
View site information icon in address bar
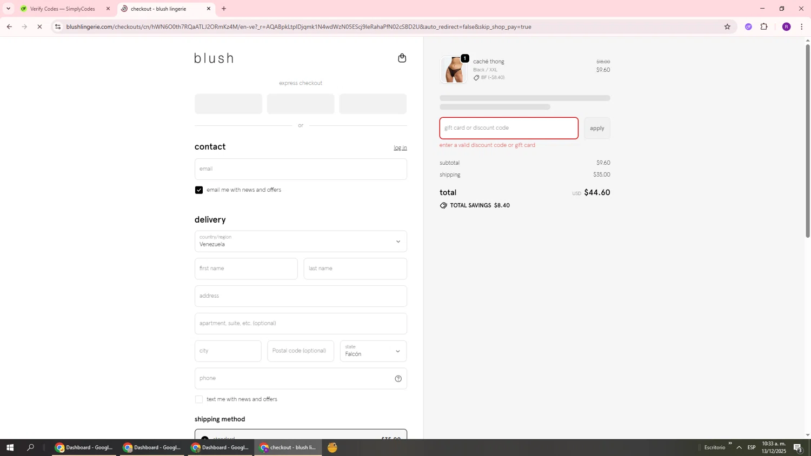coord(58,26)
